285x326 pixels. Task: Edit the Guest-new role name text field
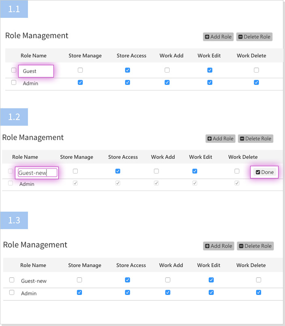tap(37, 173)
